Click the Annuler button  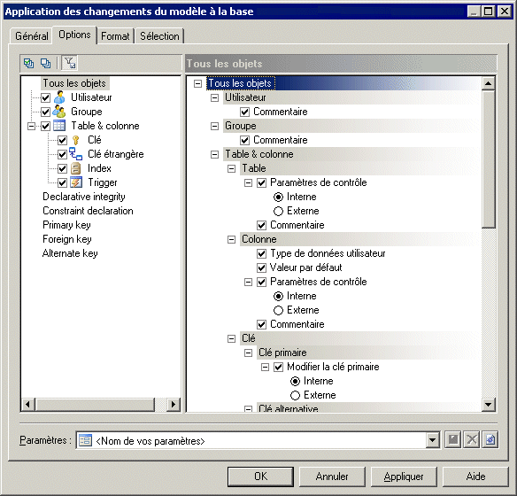[332, 477]
